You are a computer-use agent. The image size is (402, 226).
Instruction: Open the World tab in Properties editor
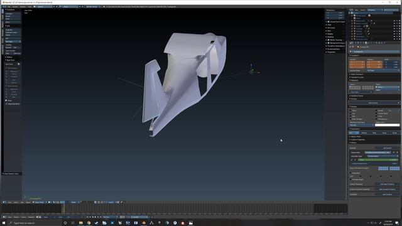tap(363, 43)
